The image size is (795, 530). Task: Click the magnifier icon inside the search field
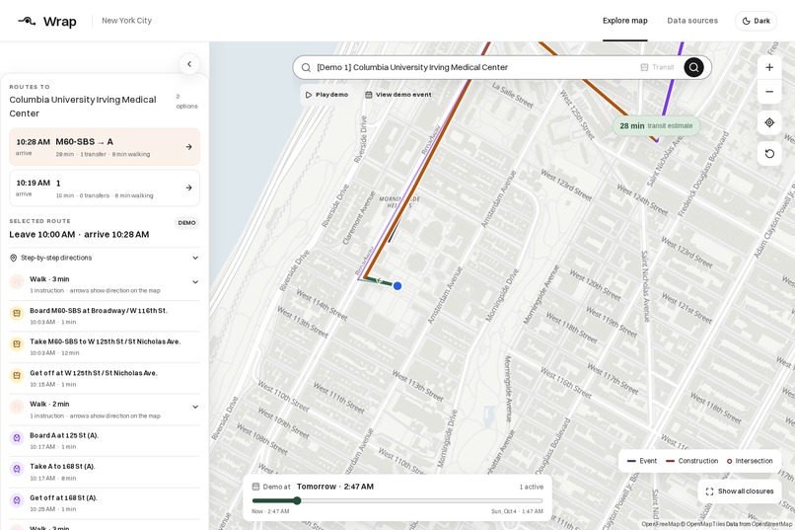(306, 67)
